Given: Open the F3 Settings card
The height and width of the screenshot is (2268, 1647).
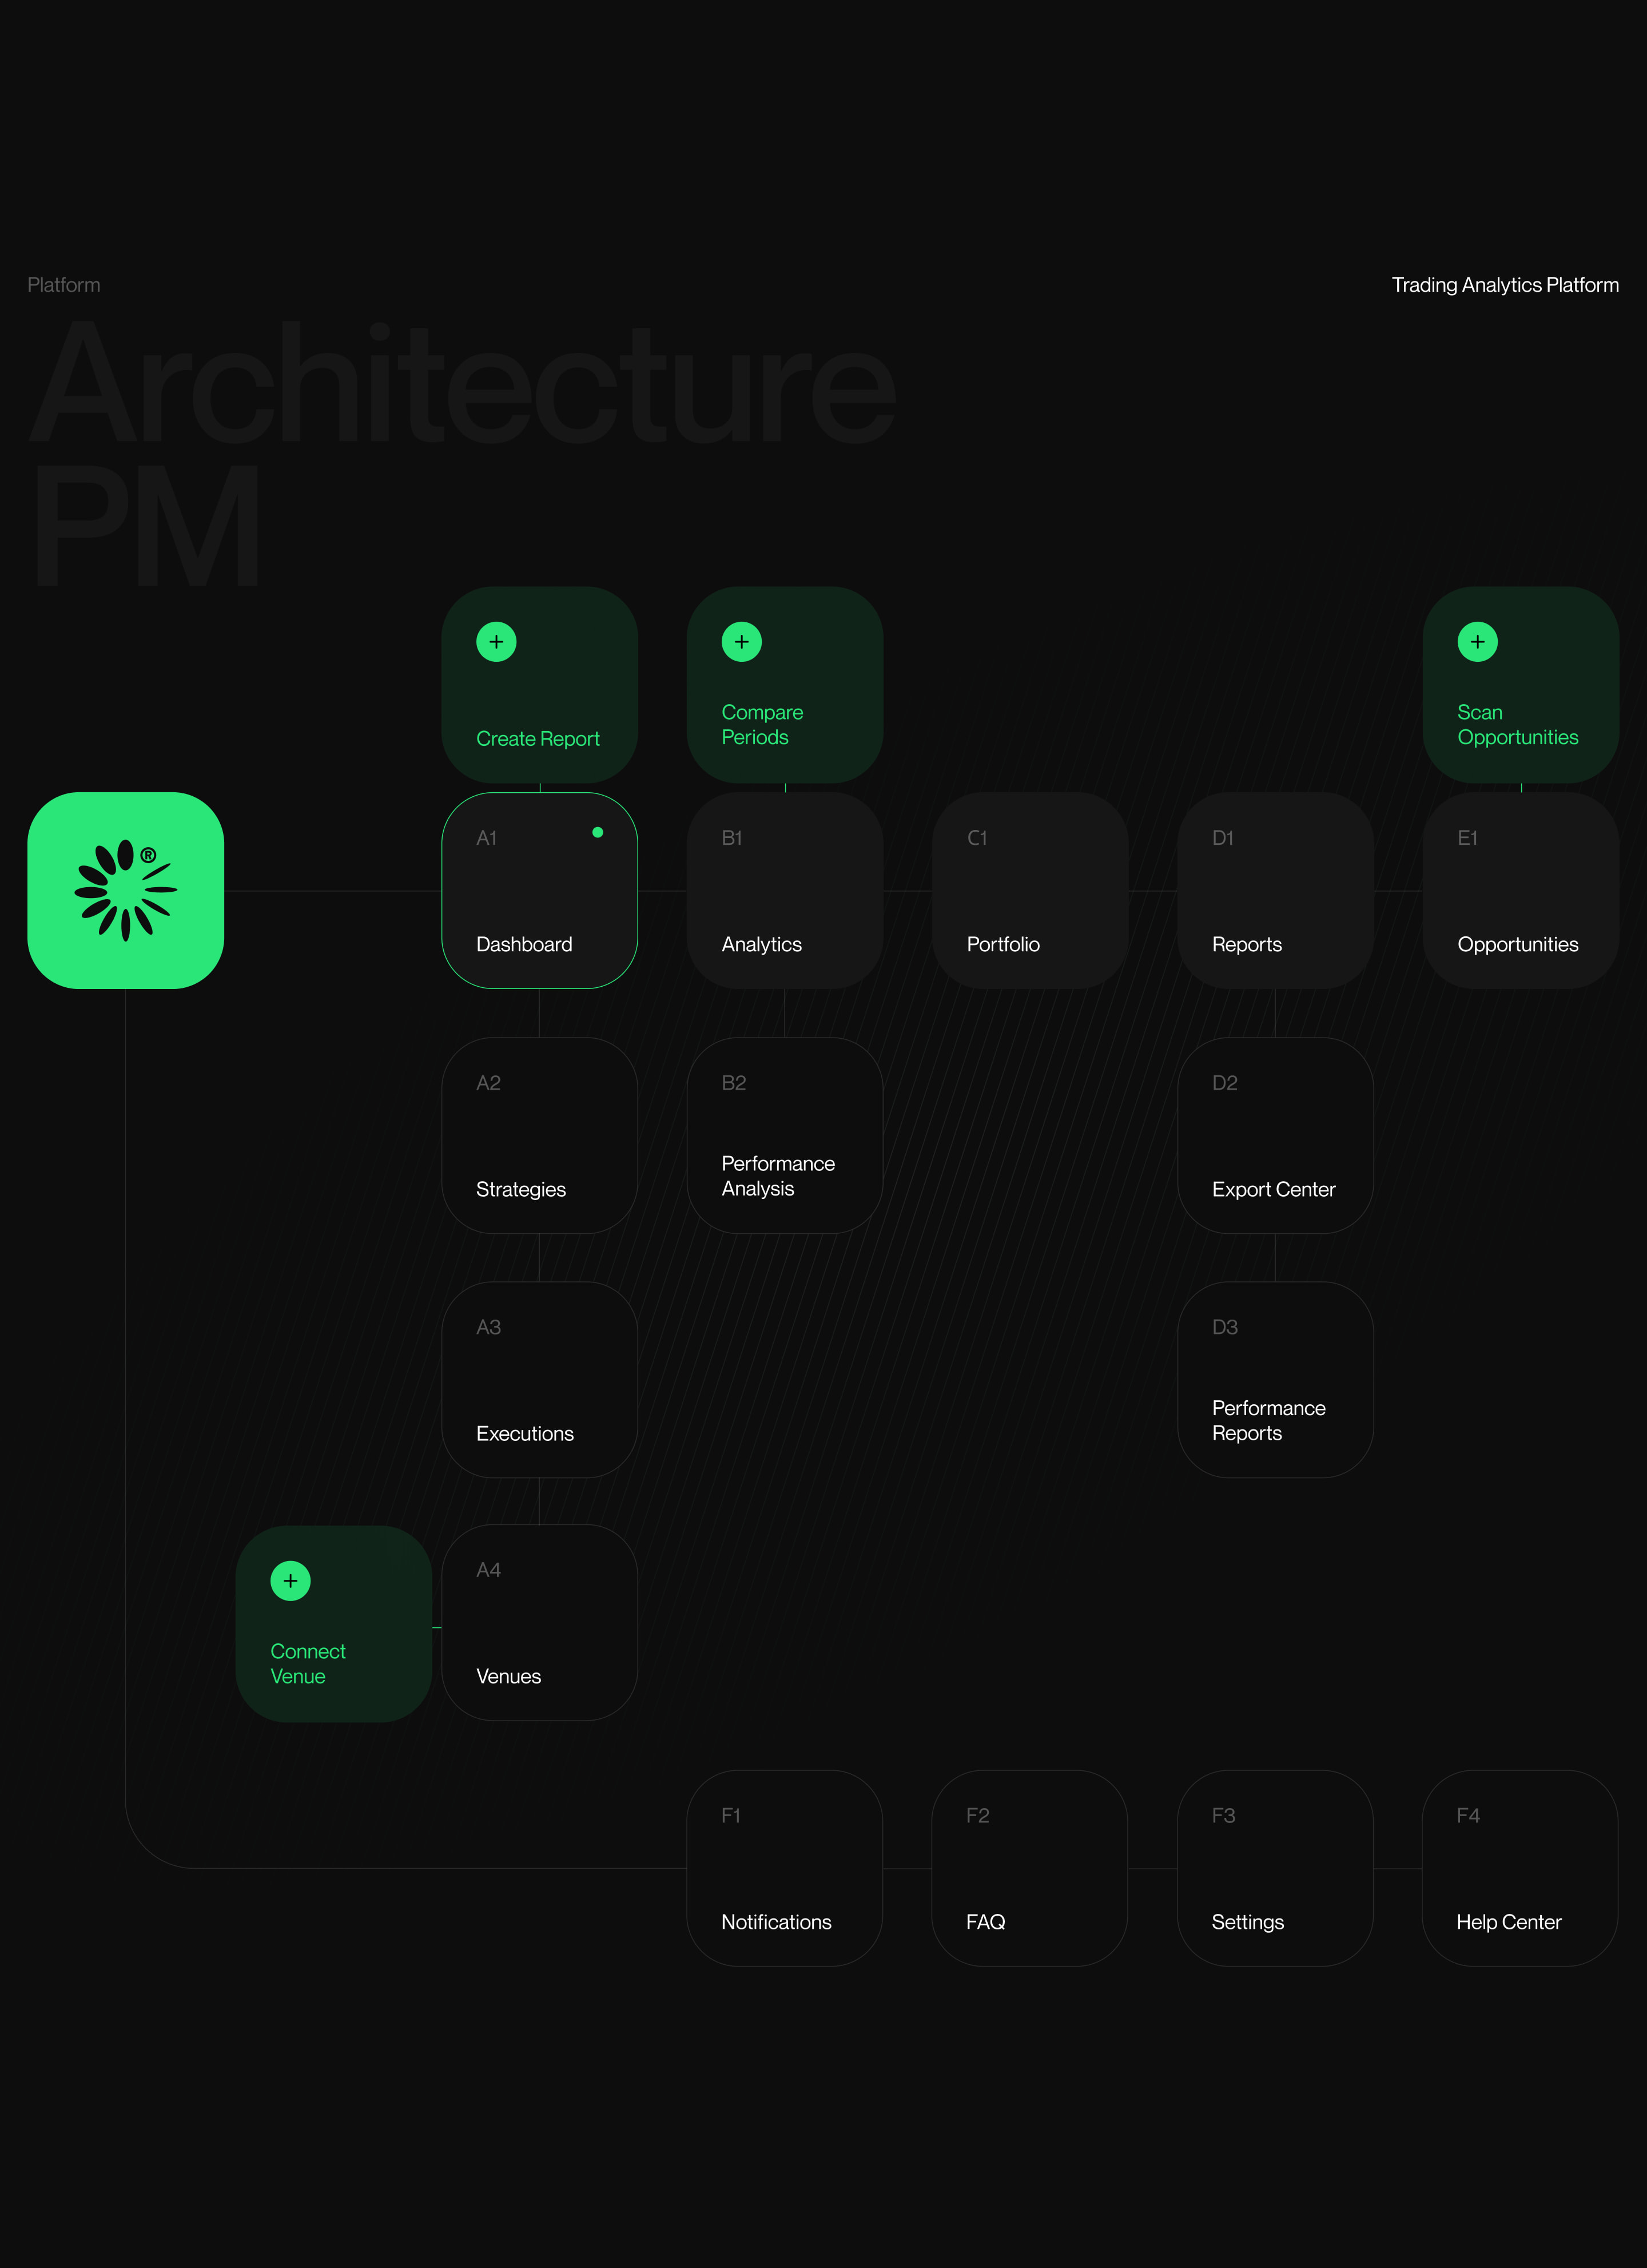Looking at the screenshot, I should pos(1276,1868).
